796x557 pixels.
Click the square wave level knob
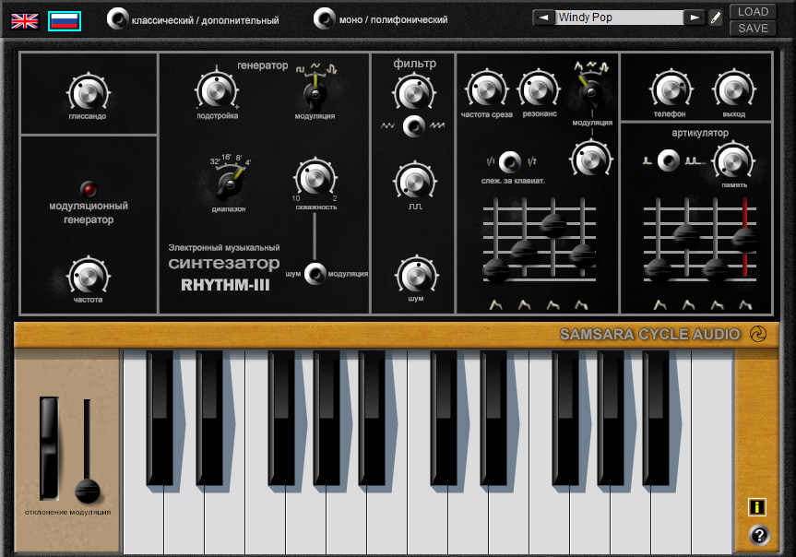415,182
